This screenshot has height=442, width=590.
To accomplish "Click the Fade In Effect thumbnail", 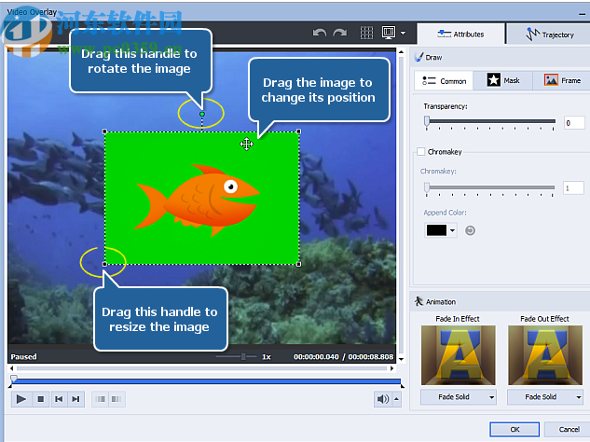I will point(458,355).
